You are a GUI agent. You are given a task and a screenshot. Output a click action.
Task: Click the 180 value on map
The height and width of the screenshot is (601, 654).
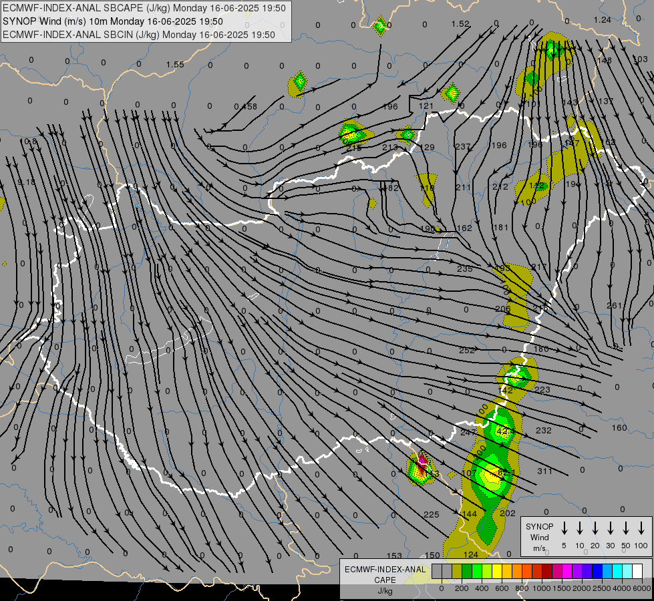click(x=541, y=349)
